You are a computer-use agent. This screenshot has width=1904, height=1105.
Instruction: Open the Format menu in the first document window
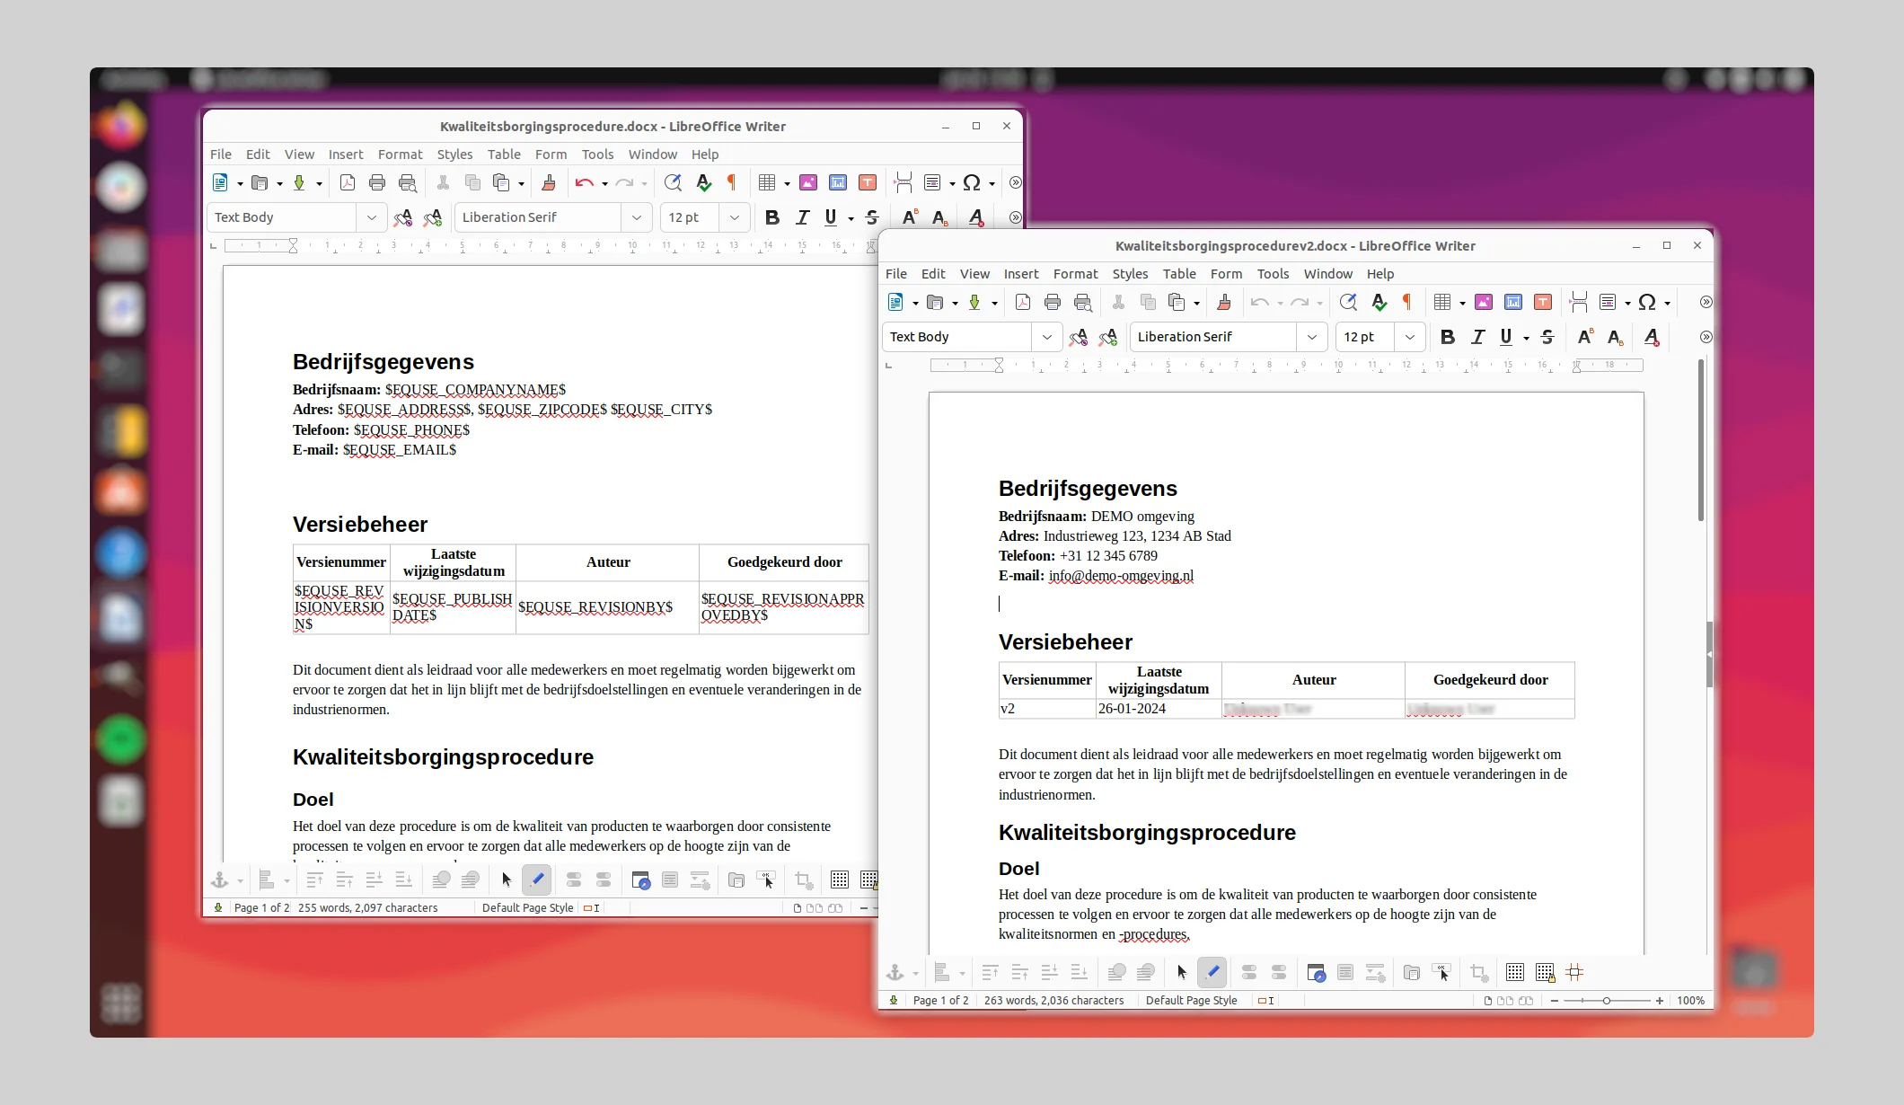pos(400,155)
